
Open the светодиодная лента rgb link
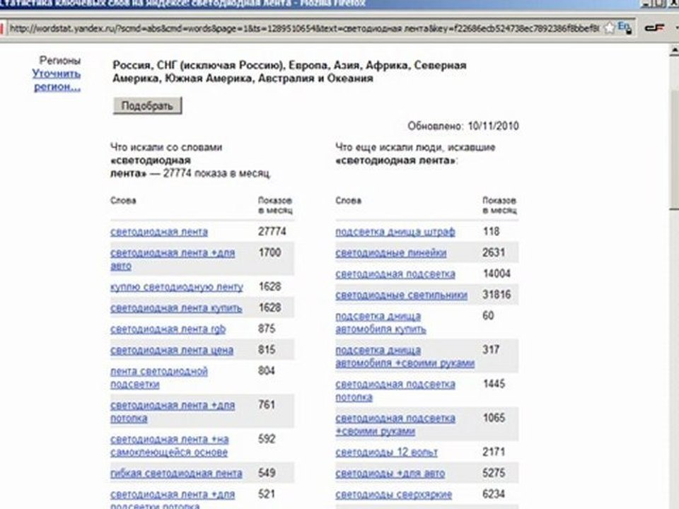point(168,329)
